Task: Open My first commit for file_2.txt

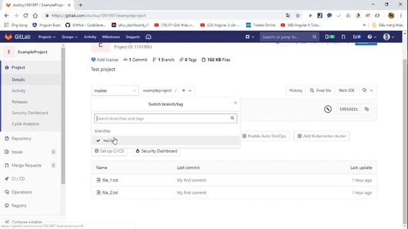Action: pyautogui.click(x=191, y=193)
